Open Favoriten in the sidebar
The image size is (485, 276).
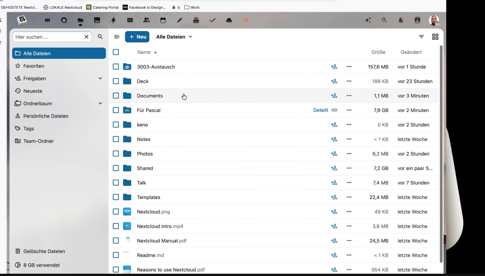[34, 66]
